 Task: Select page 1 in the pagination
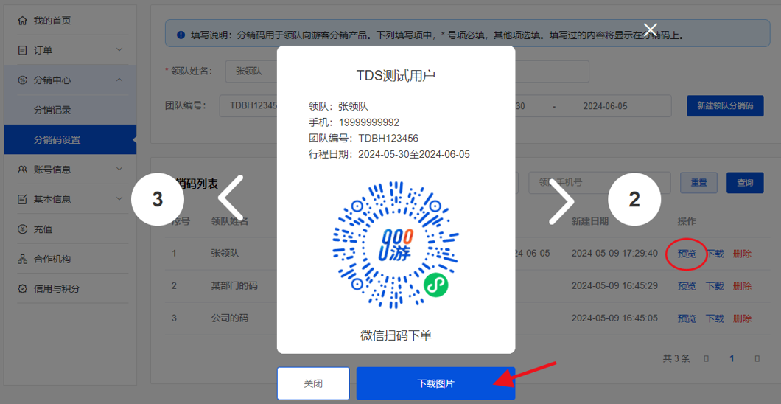tap(732, 358)
